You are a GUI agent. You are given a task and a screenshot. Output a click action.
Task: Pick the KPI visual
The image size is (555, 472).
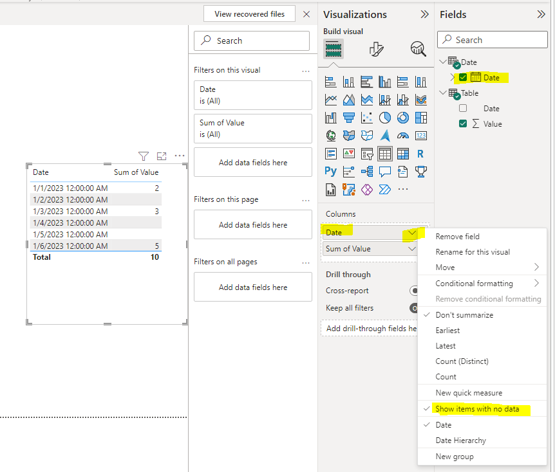(x=348, y=154)
